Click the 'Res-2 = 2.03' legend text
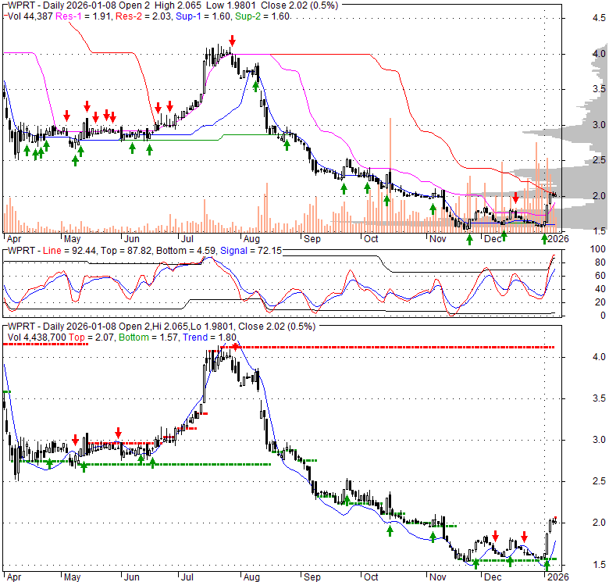This screenshot has width=609, height=582. tap(143, 16)
